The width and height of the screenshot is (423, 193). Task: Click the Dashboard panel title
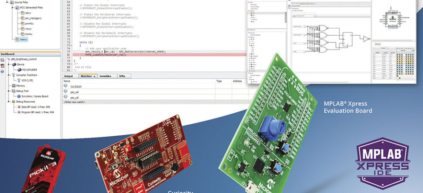click(7, 54)
